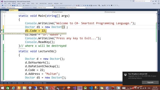
Task: Click the Show Next Statement arrow icon
Action: 84,5
